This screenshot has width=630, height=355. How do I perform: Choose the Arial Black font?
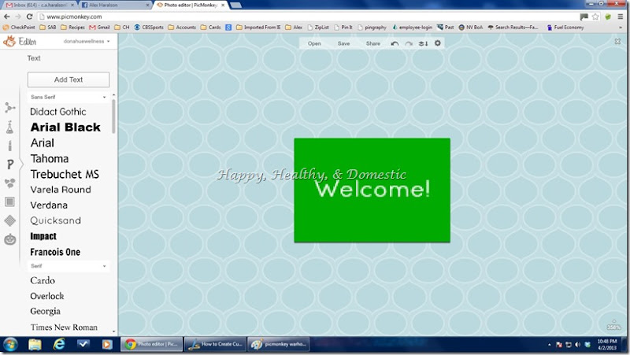click(65, 128)
